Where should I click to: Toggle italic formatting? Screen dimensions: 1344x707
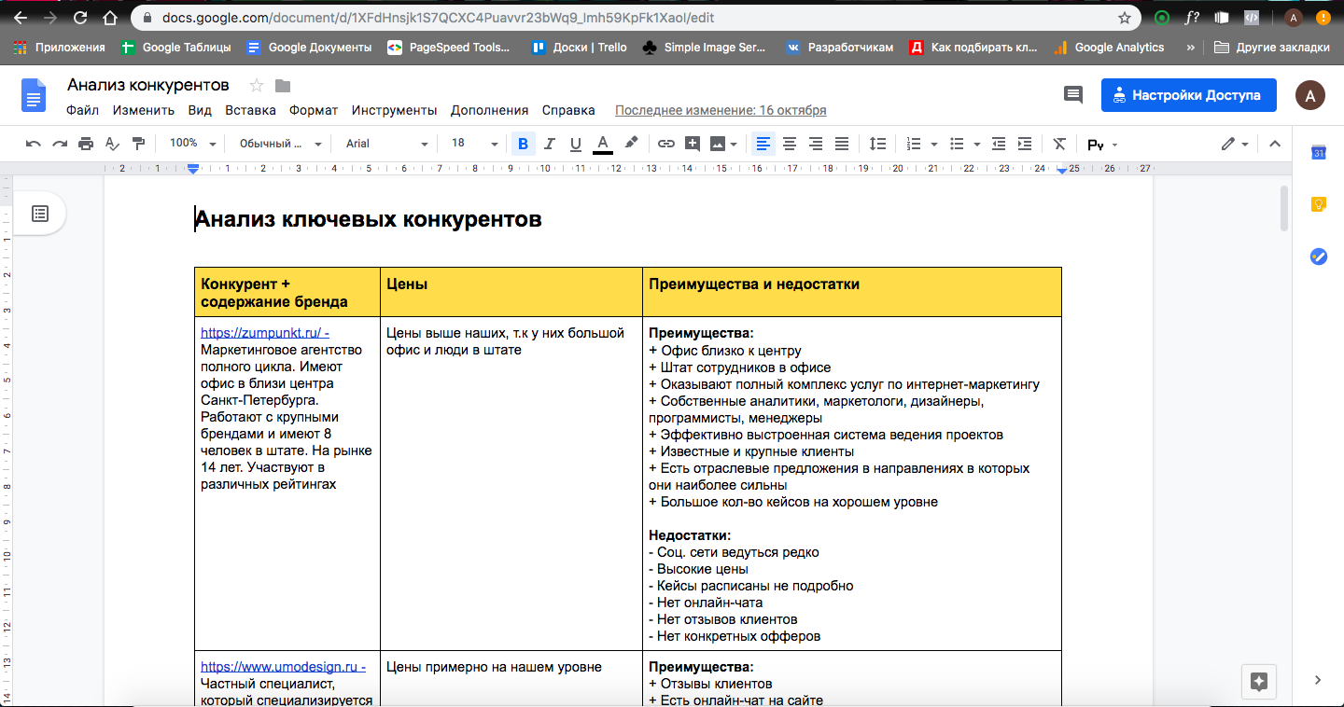pos(549,144)
